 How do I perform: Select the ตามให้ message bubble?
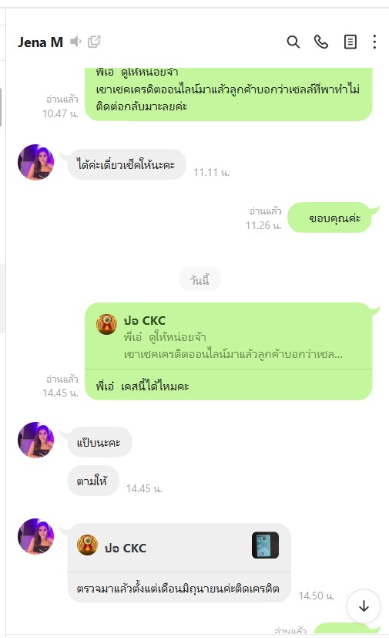pyautogui.click(x=93, y=481)
